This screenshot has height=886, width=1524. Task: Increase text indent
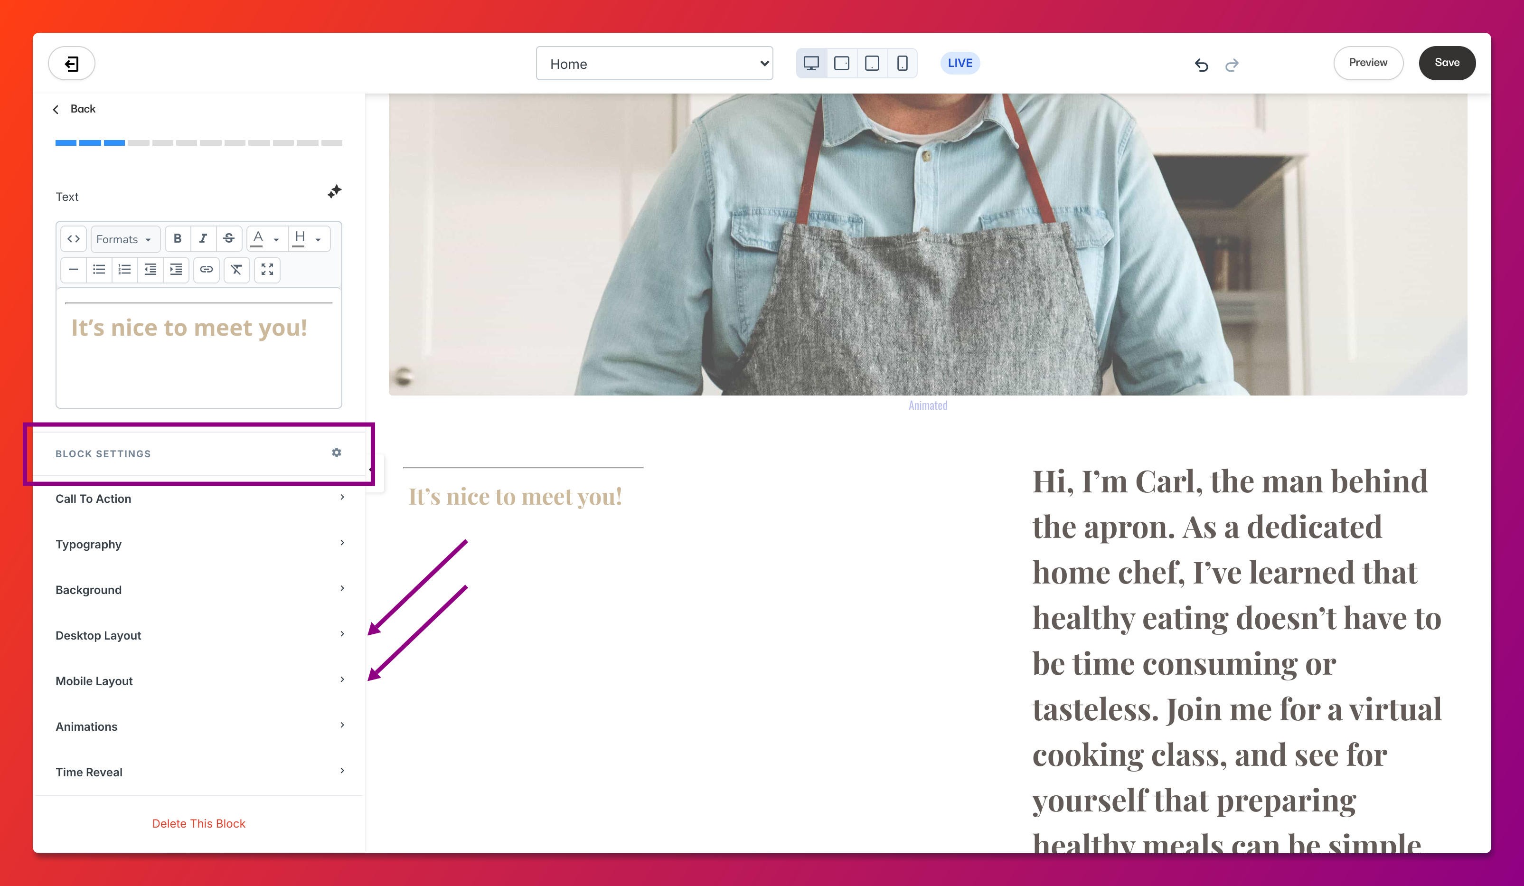tap(176, 269)
